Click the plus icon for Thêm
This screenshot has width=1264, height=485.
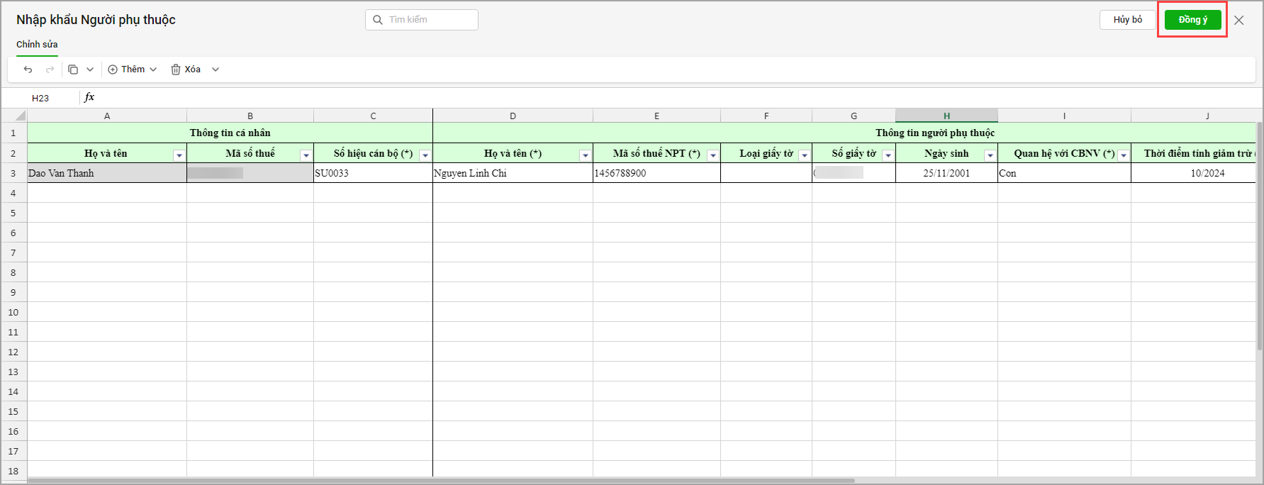113,69
